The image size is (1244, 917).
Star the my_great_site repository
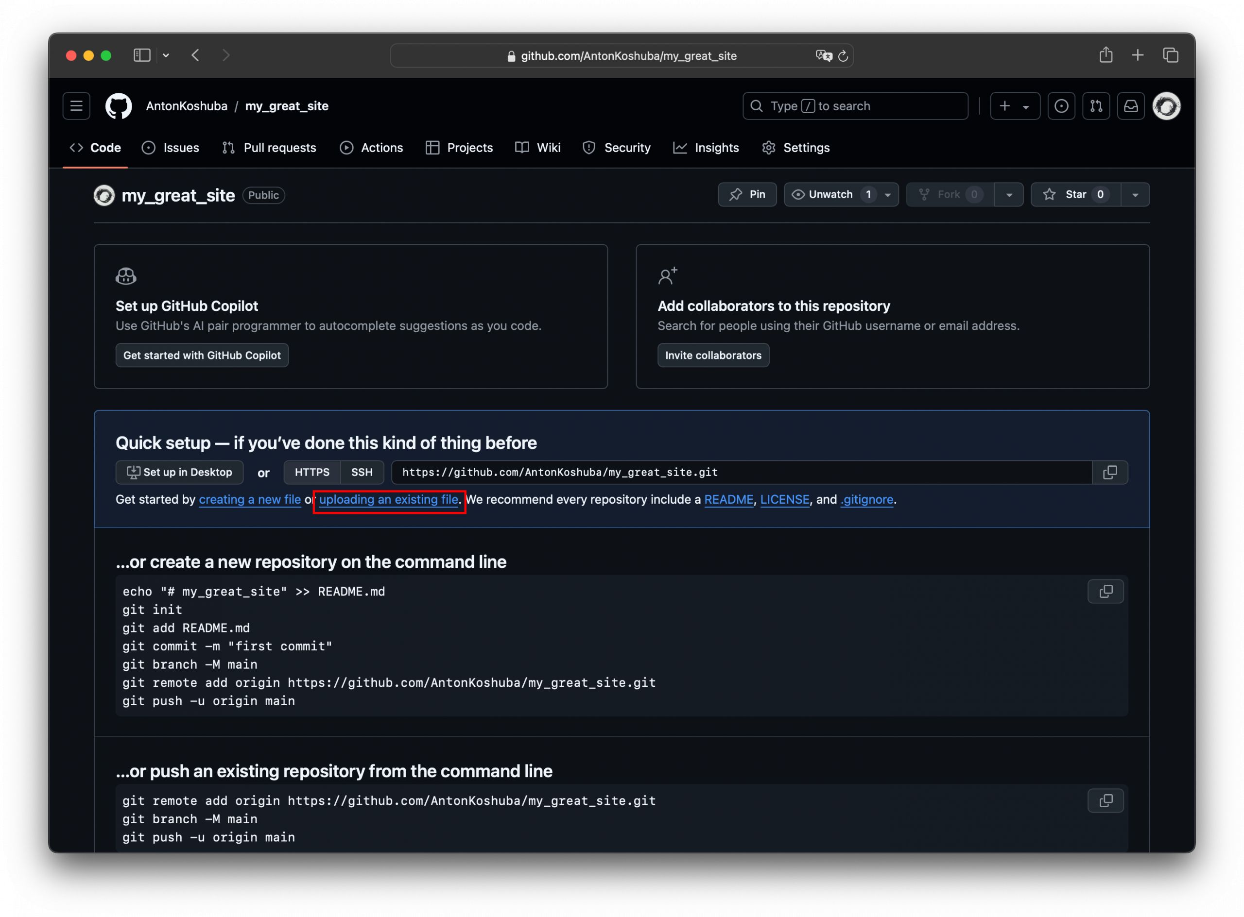[1075, 194]
